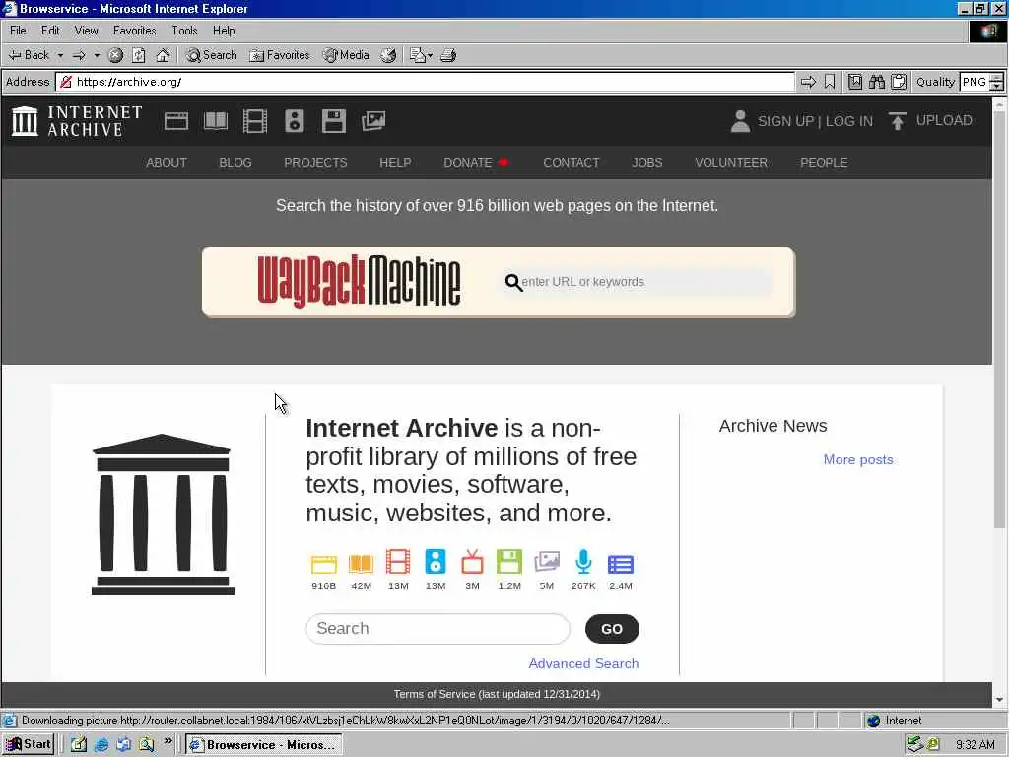Screen dimensions: 1009x757
Task: Open the Quality PNG dropdown
Action: click(981, 82)
